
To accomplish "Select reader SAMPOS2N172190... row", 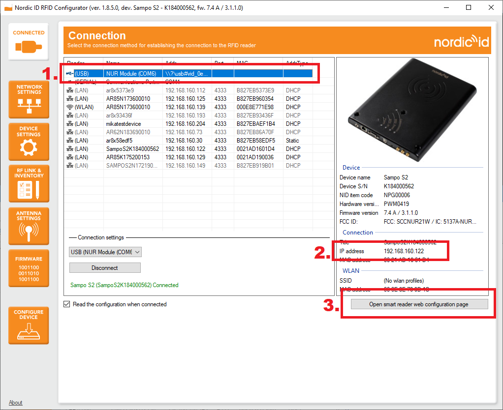I will pyautogui.click(x=189, y=165).
